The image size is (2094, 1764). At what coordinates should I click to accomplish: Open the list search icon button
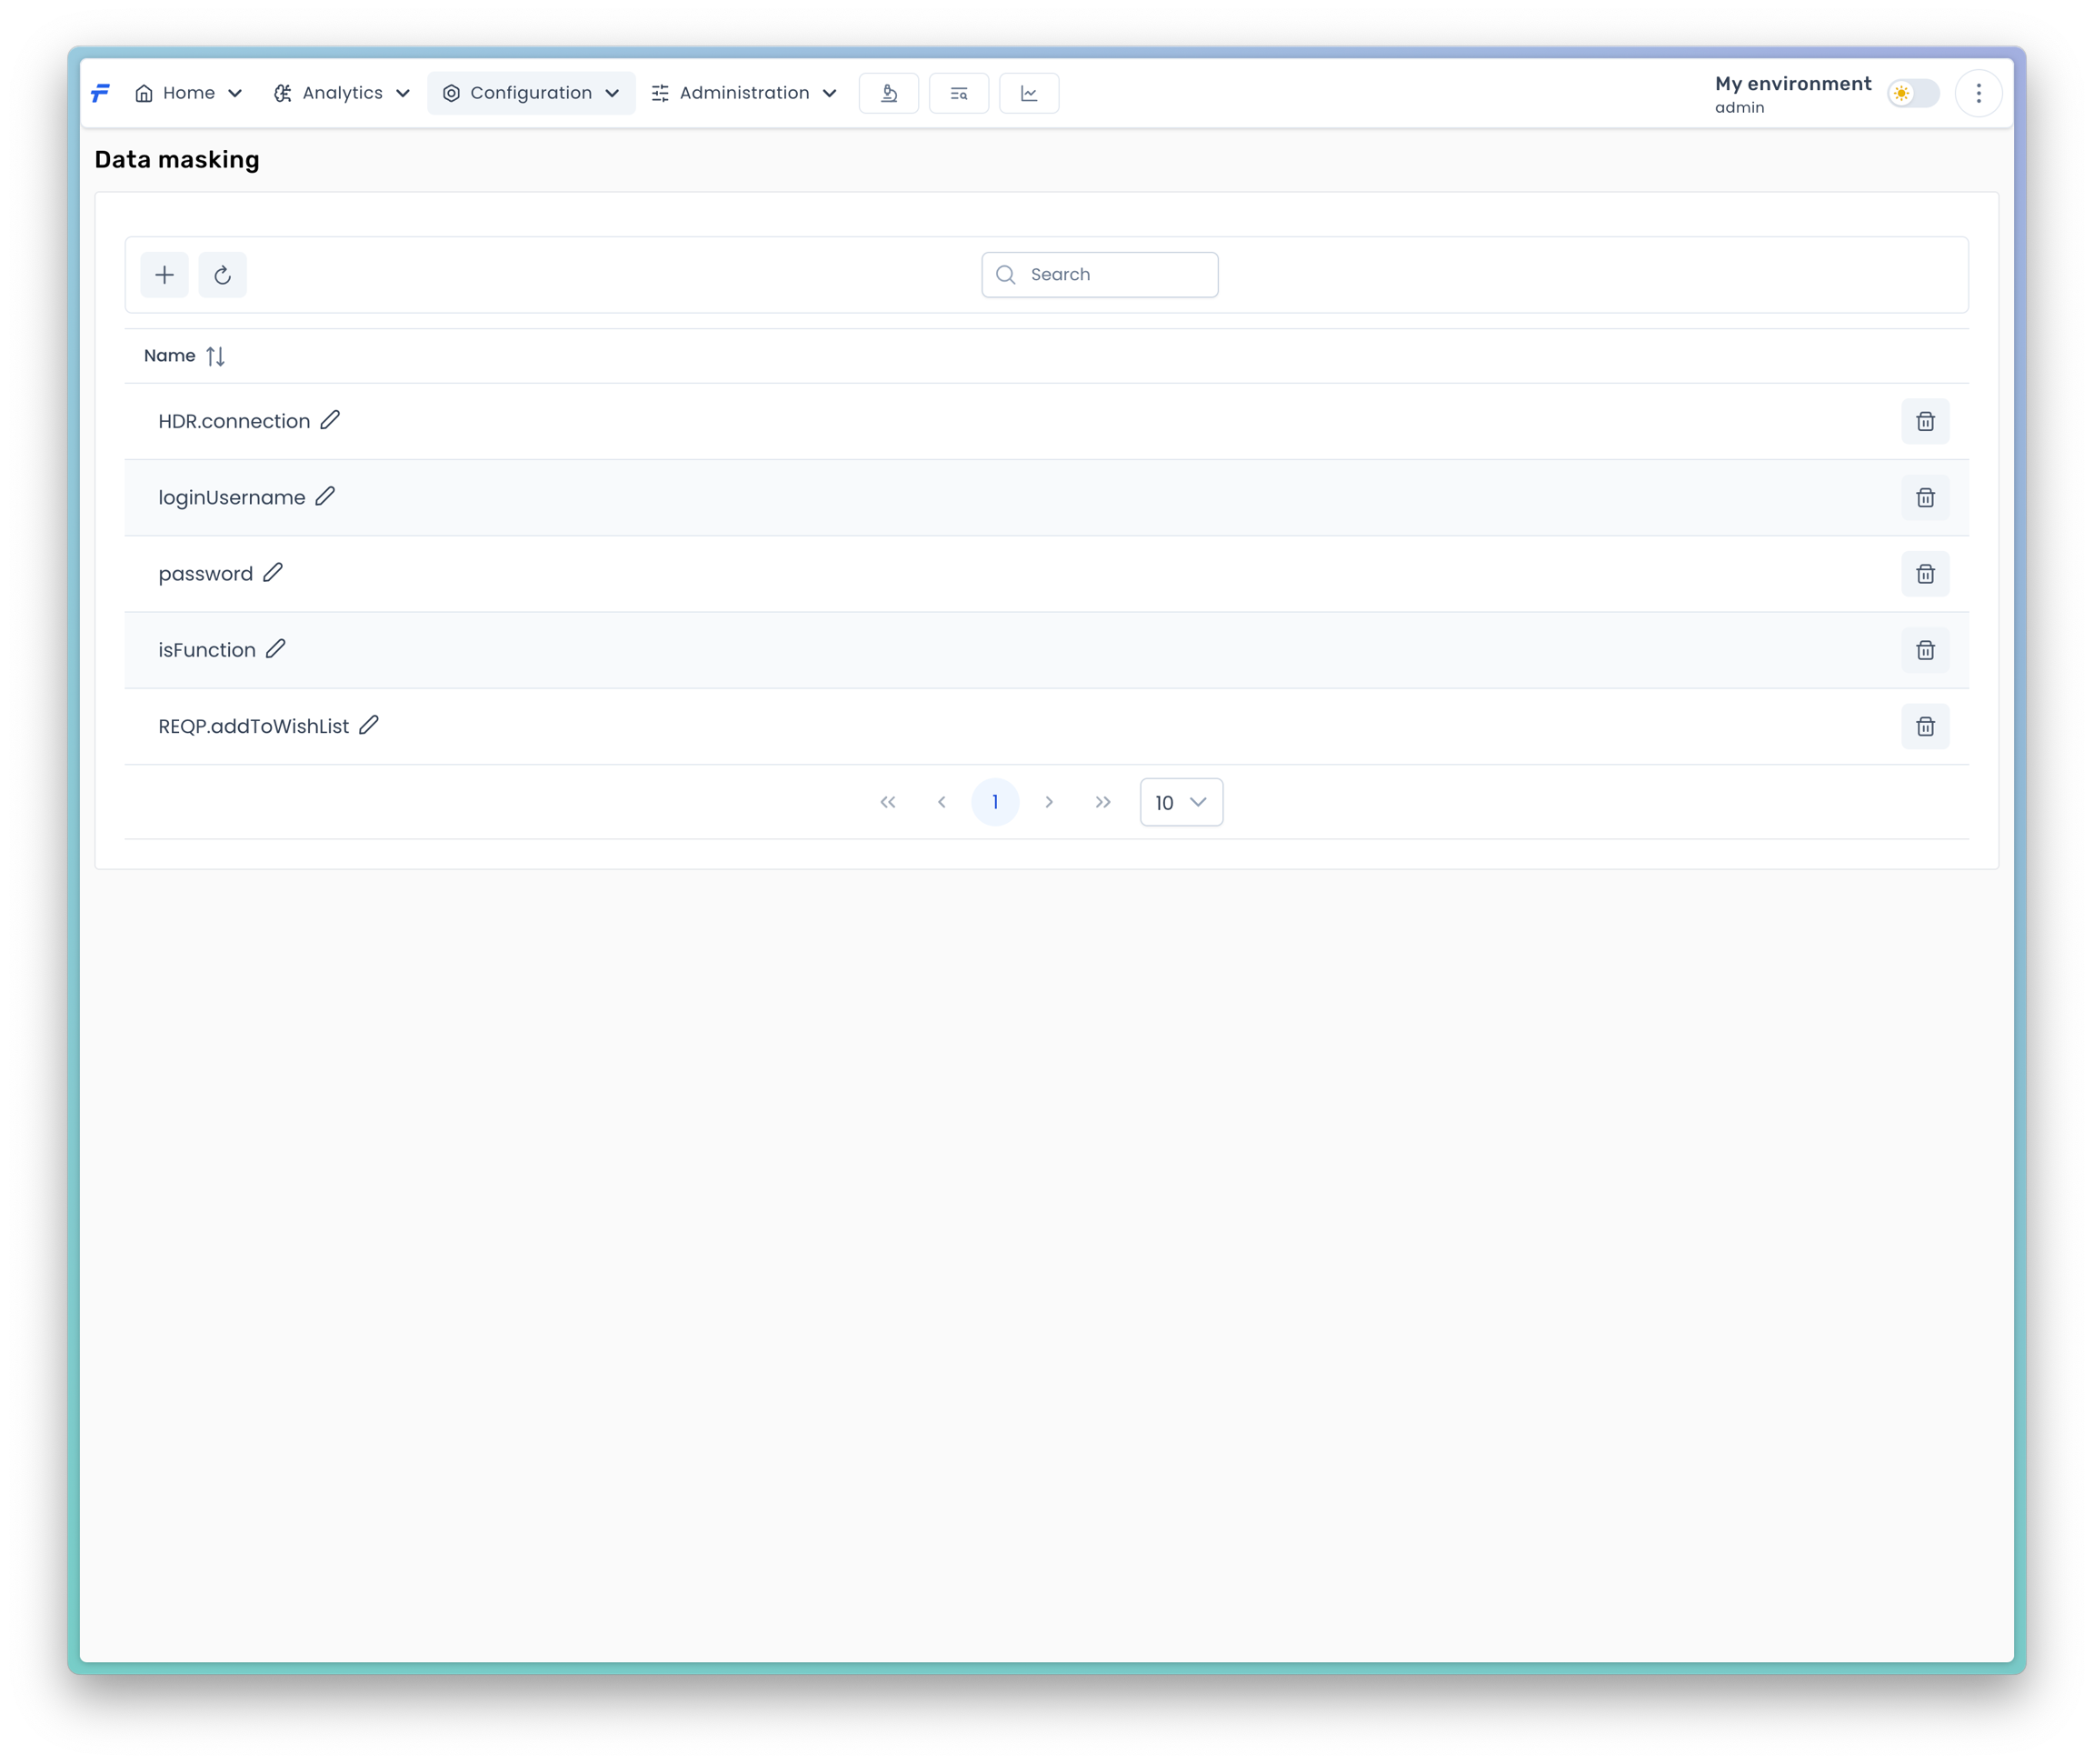pyautogui.click(x=959, y=93)
